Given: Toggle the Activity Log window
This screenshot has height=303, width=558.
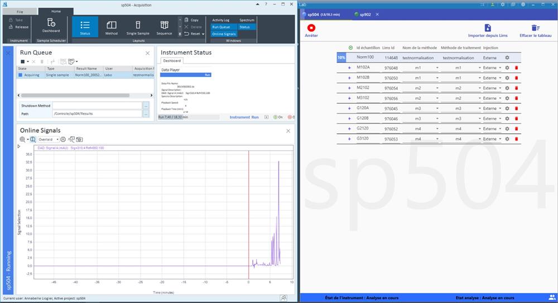Looking at the screenshot, I should tap(220, 20).
